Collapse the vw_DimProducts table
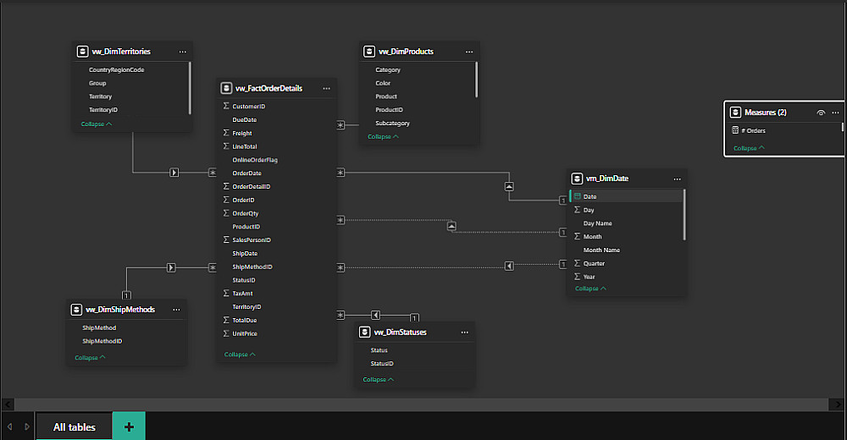 [383, 136]
